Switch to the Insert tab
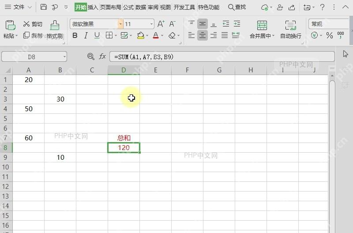This screenshot has width=353, height=233. click(x=93, y=8)
